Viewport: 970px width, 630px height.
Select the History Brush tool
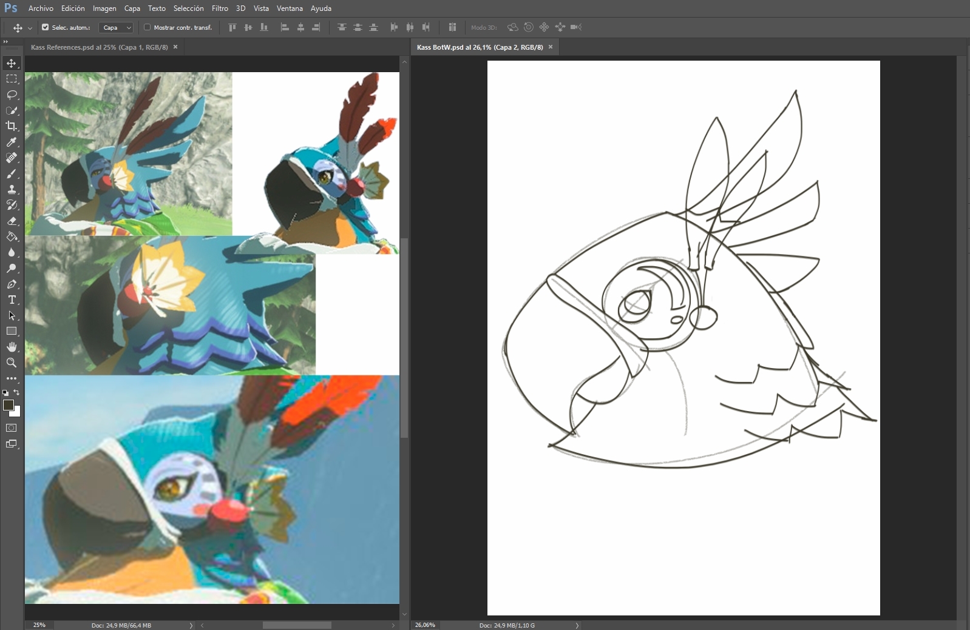click(x=12, y=205)
